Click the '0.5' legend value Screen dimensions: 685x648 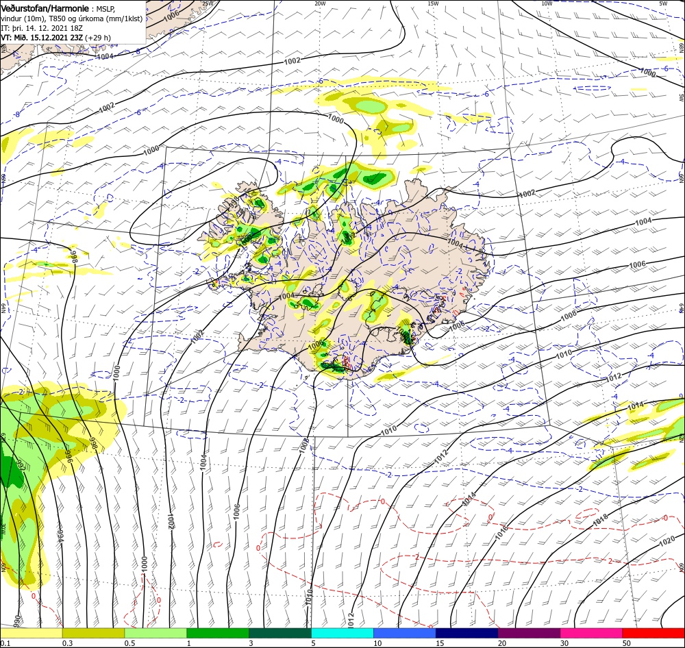tap(129, 643)
